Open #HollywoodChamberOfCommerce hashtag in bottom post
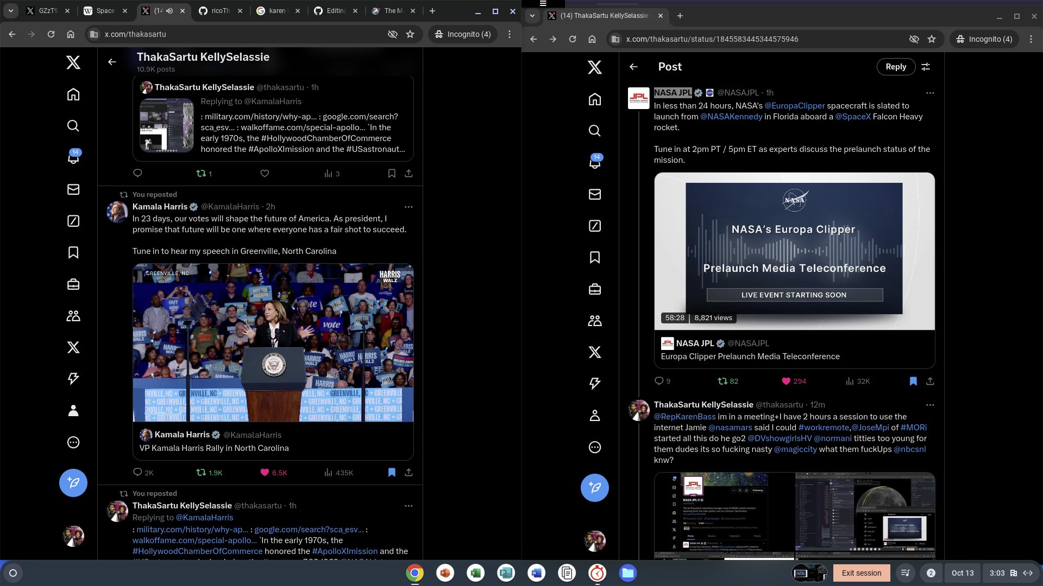This screenshot has height=586, width=1043. [197, 551]
